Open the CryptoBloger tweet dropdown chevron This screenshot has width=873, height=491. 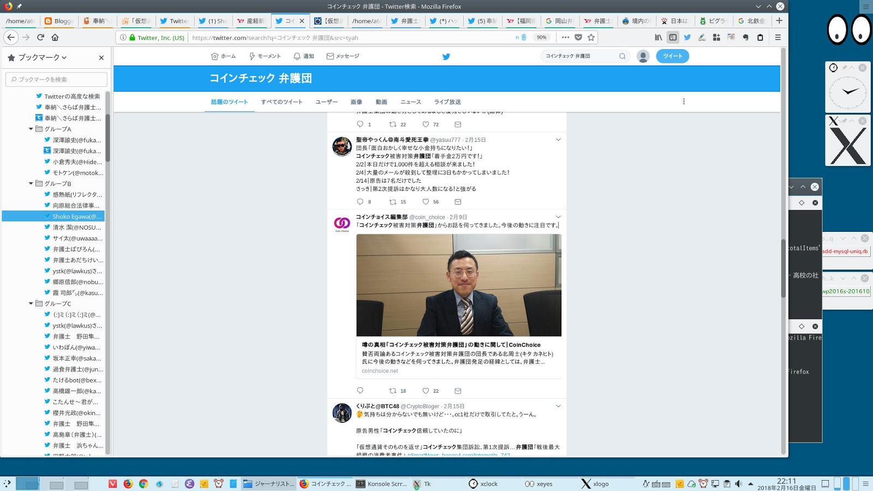coord(558,406)
